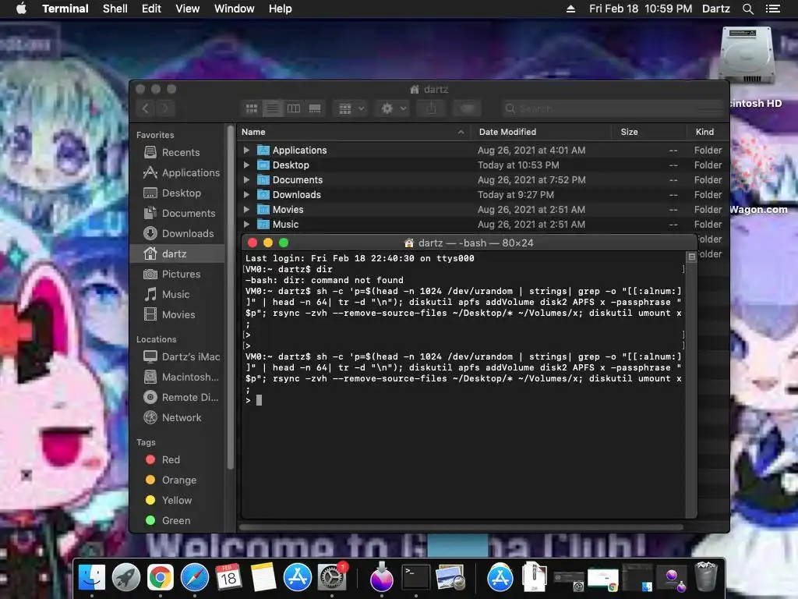Open the View menu
Screen dimensions: 798x599
[x=187, y=9]
